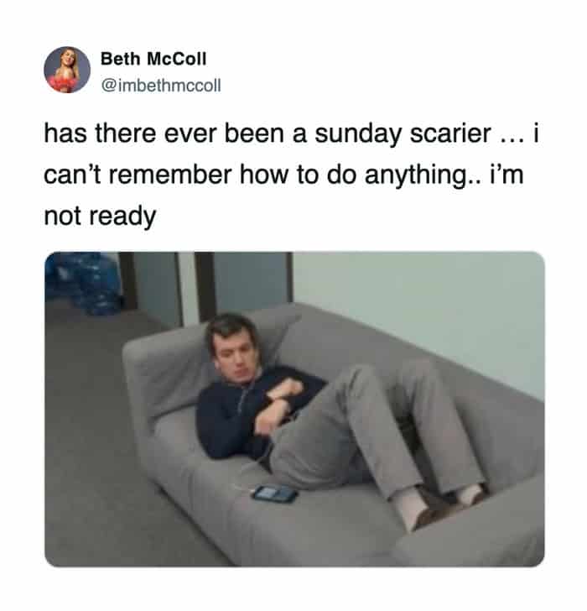Open Beth McColl's profile avatar
Screen dimensions: 587x611
point(67,70)
